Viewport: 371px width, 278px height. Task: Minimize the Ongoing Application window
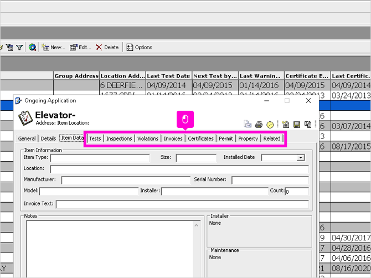(267, 101)
